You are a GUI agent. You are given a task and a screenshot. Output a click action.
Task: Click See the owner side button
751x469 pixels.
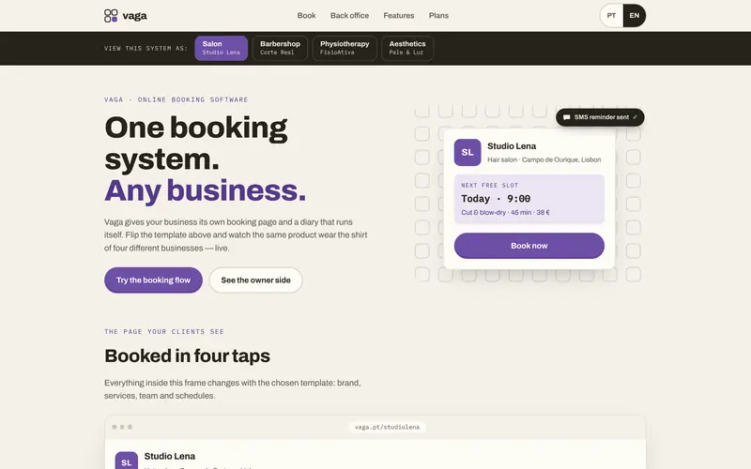click(x=255, y=280)
